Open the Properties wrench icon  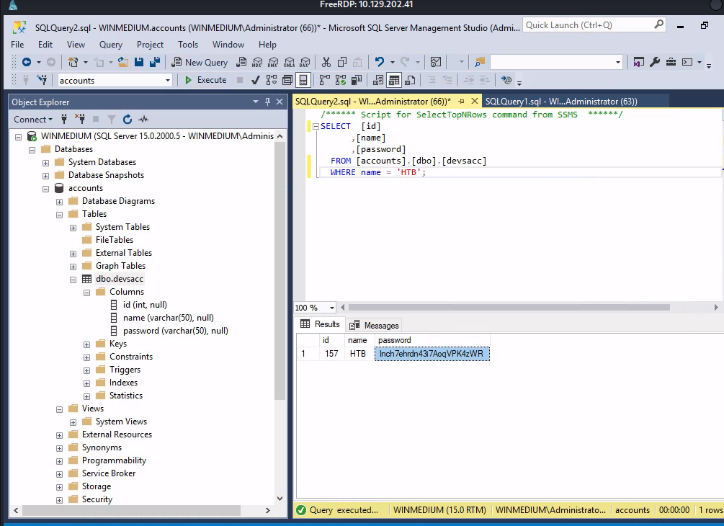(655, 63)
